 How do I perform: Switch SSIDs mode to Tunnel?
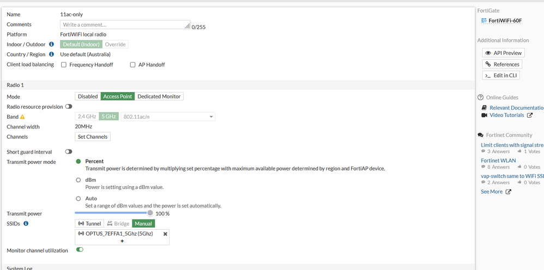pos(90,224)
